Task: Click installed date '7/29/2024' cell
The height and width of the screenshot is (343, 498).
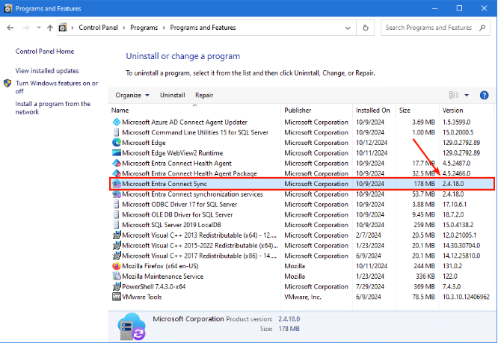Action: (x=370, y=286)
